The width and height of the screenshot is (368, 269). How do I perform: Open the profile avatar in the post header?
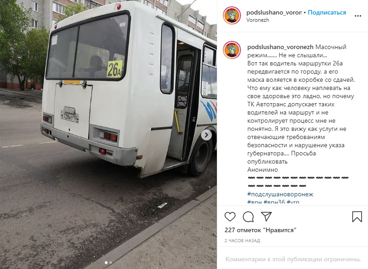tap(232, 15)
